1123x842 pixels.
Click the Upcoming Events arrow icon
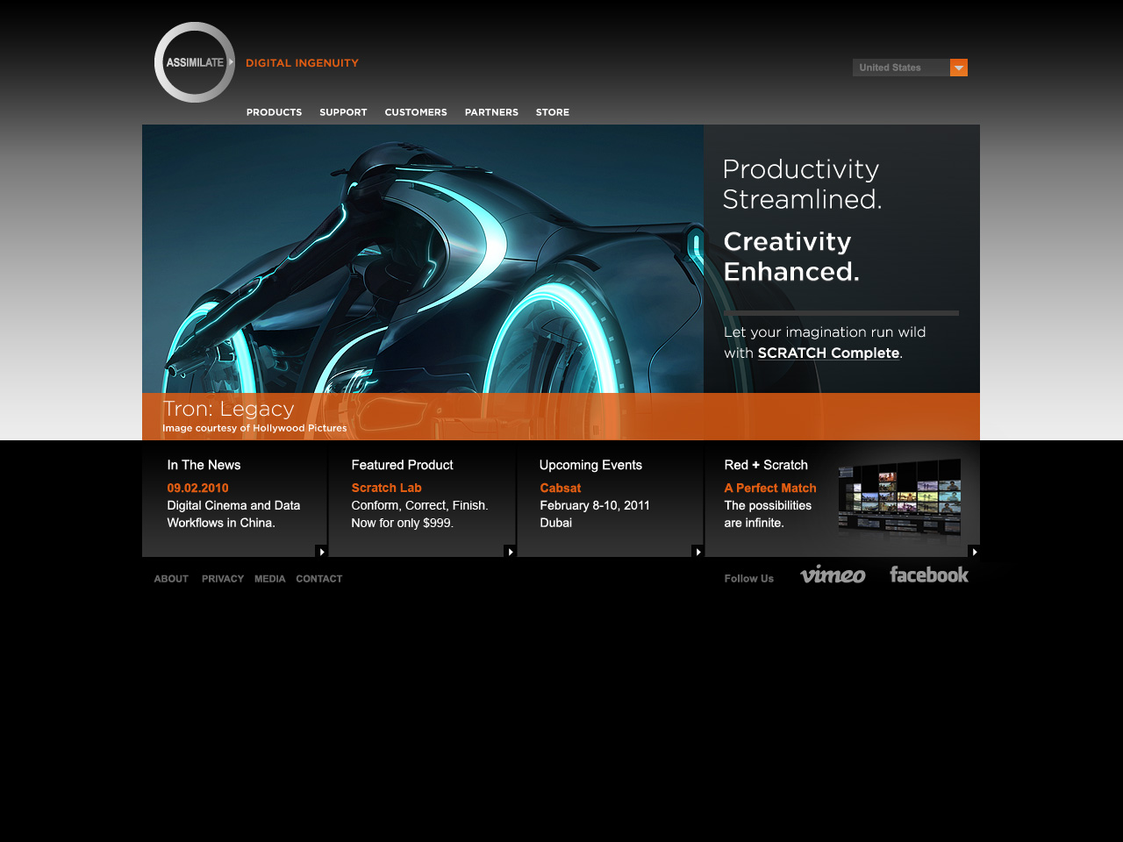(x=697, y=551)
